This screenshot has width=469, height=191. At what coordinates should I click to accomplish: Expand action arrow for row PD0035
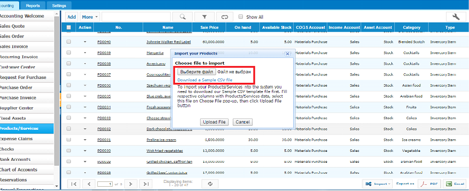[85, 96]
